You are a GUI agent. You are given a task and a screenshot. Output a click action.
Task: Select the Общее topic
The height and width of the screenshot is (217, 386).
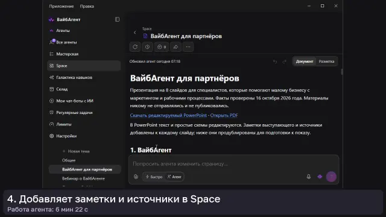[69, 160]
